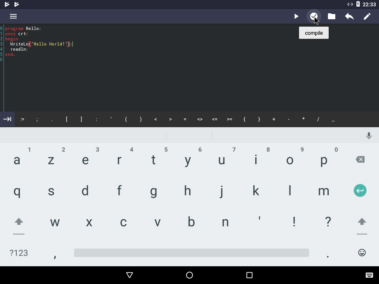Open the file folder icon

[x=332, y=16]
